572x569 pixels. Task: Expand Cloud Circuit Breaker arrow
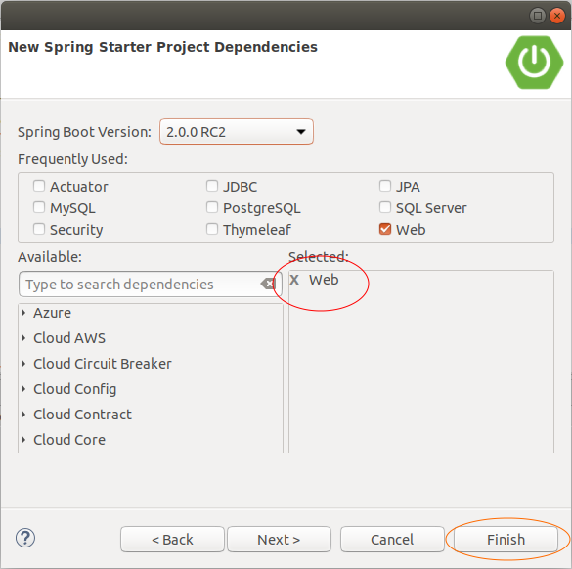[x=23, y=364]
